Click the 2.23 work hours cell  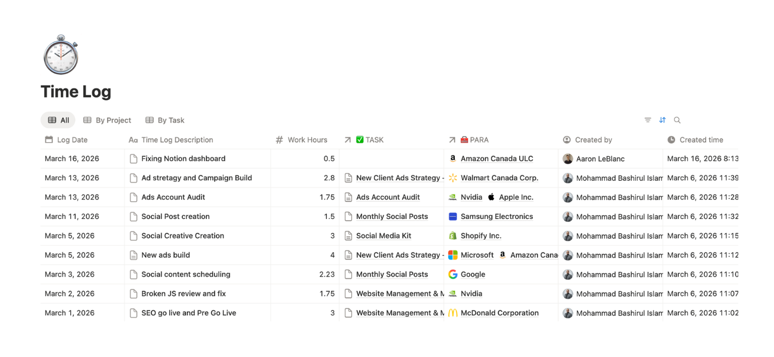[x=305, y=274]
